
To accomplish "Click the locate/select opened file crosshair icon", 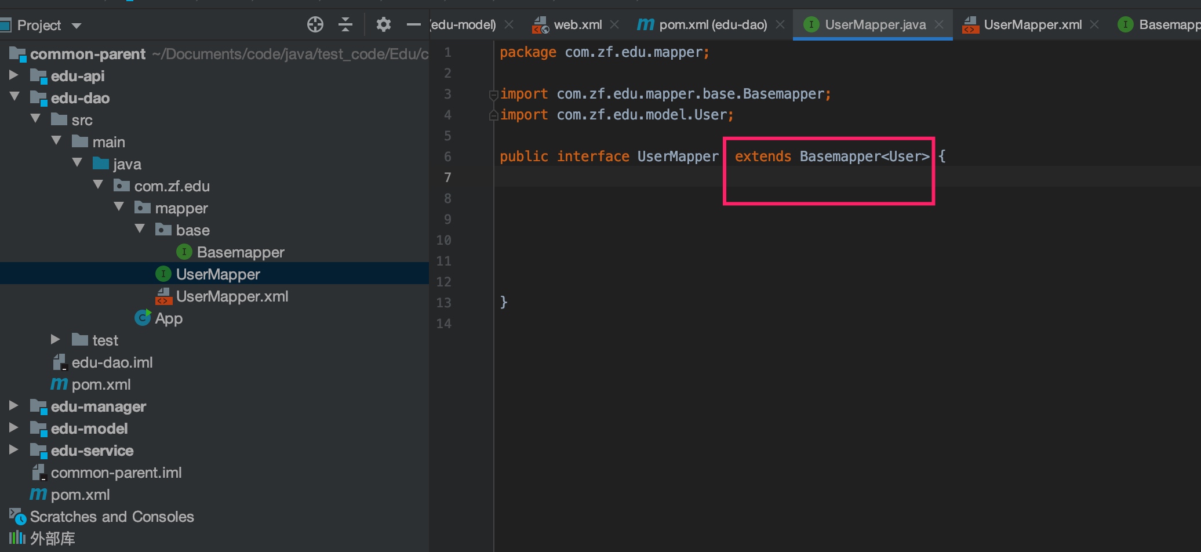I will pos(315,24).
